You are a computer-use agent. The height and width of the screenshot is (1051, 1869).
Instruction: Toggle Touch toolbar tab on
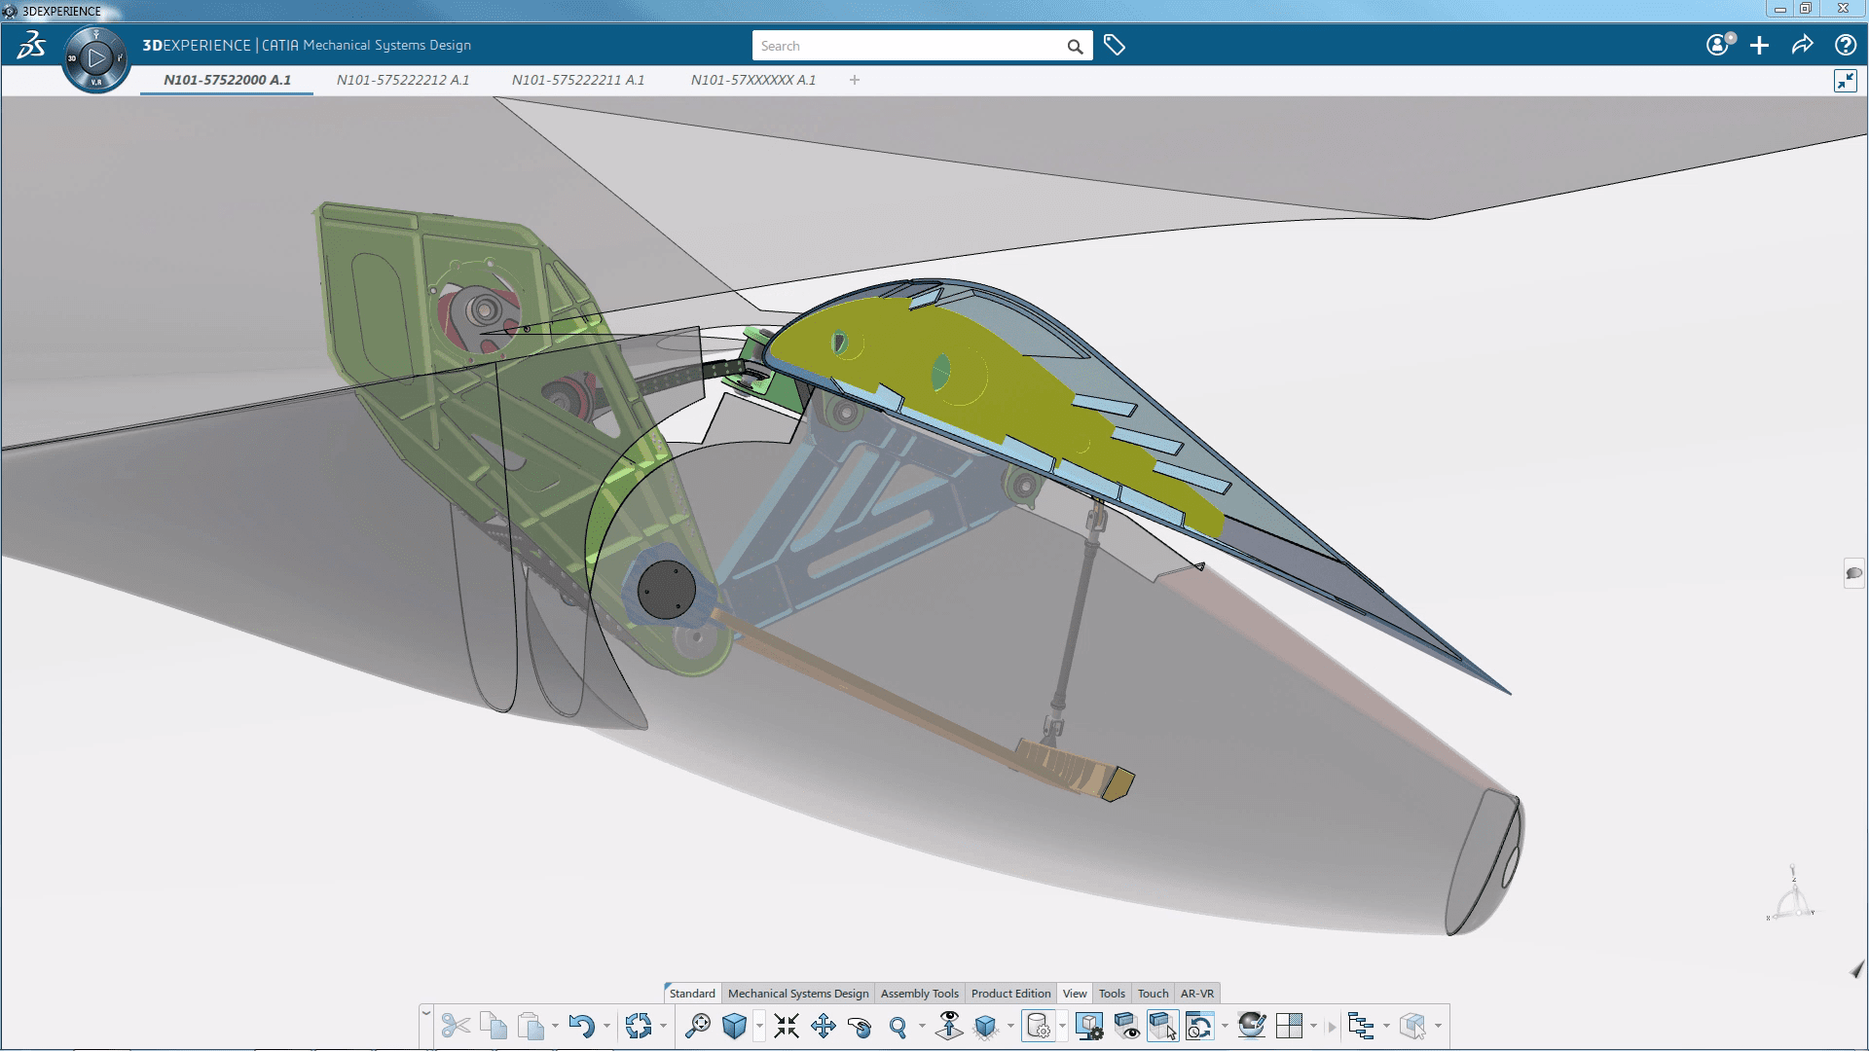coord(1152,992)
